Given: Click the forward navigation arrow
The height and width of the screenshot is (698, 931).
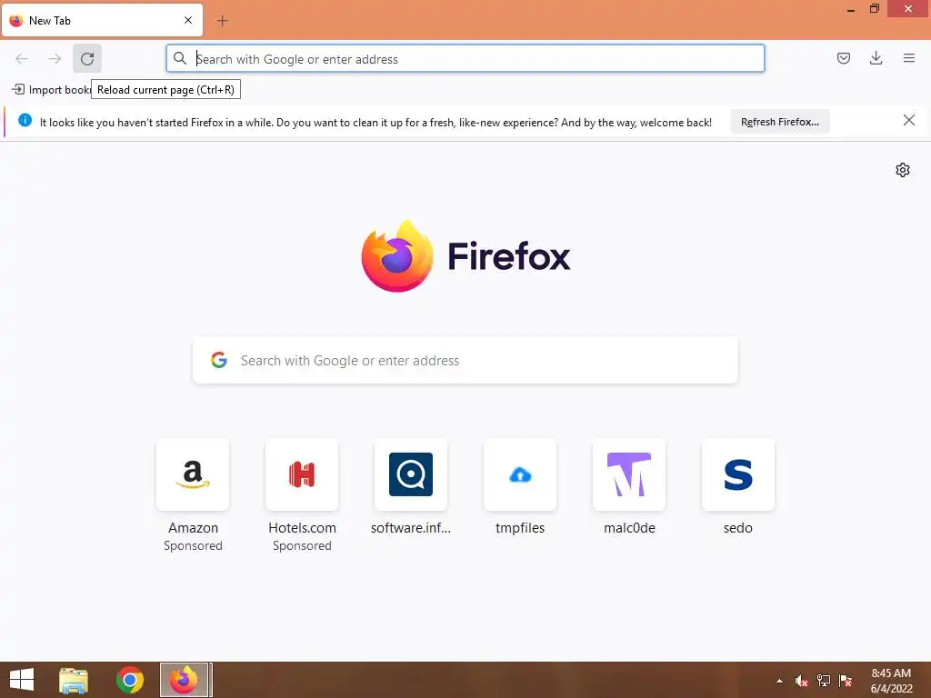Looking at the screenshot, I should (55, 58).
